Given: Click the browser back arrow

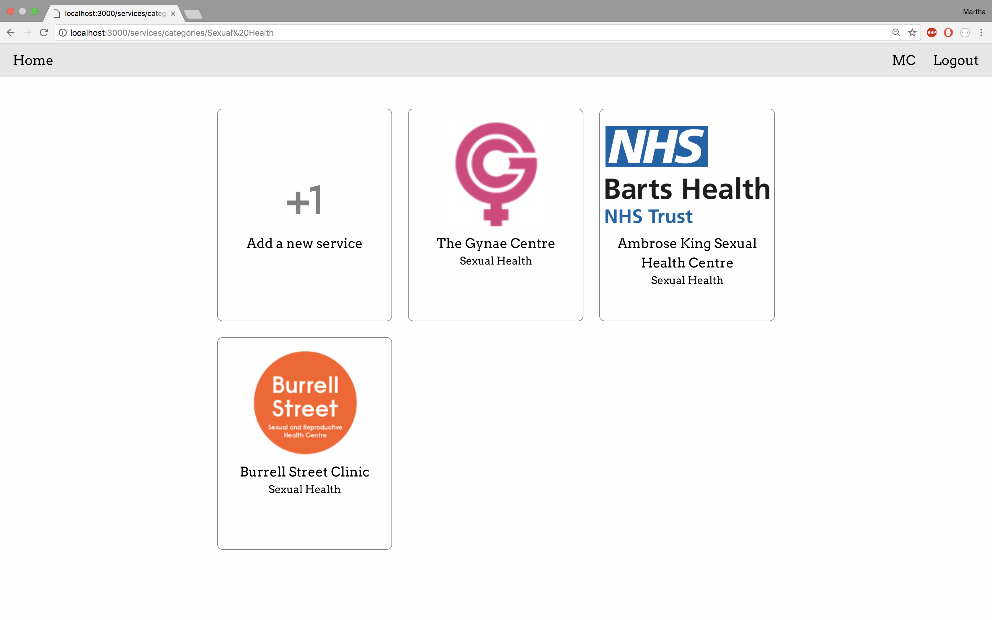Looking at the screenshot, I should pos(11,33).
